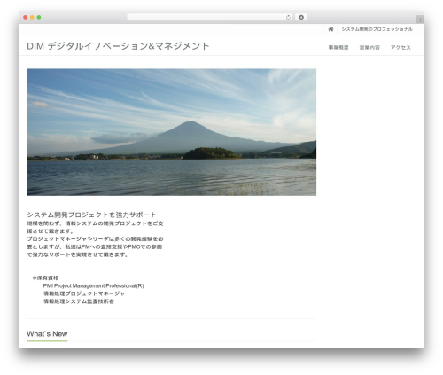
Task: Click the download icon beside address bar
Action: point(301,18)
